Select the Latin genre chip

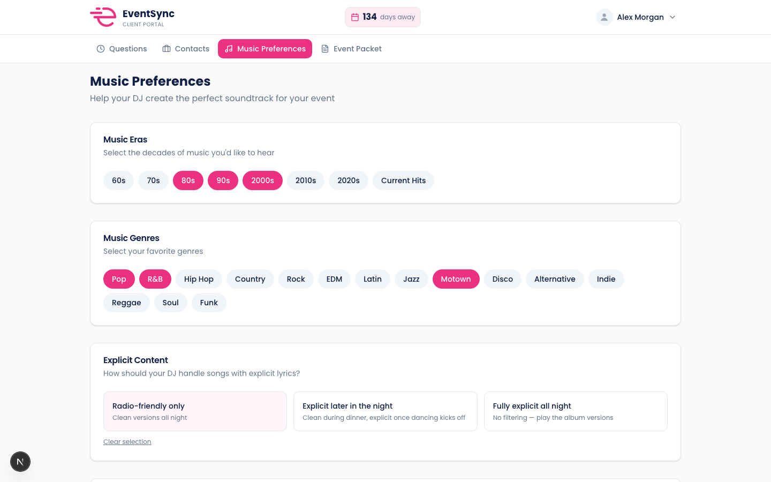pos(373,279)
